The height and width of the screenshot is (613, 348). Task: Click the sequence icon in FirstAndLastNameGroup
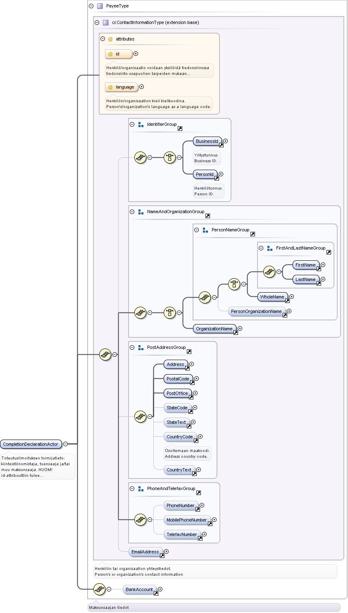(269, 272)
